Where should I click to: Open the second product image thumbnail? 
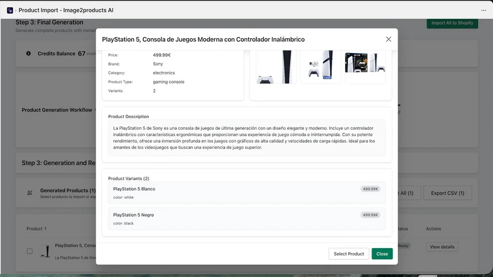point(320,67)
